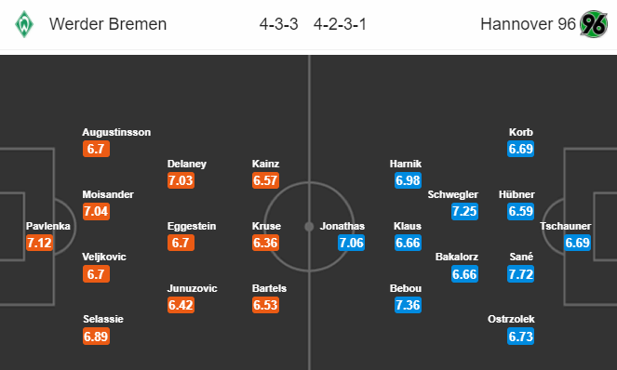Click Harnik's 6.98 rating badge
This screenshot has width=617, height=370.
[x=408, y=180]
